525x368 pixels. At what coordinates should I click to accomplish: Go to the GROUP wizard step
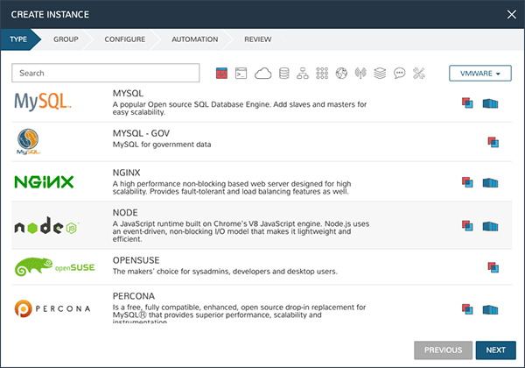pos(66,39)
